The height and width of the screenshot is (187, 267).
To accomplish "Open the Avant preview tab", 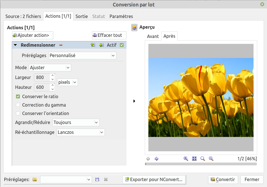I will [x=153, y=36].
